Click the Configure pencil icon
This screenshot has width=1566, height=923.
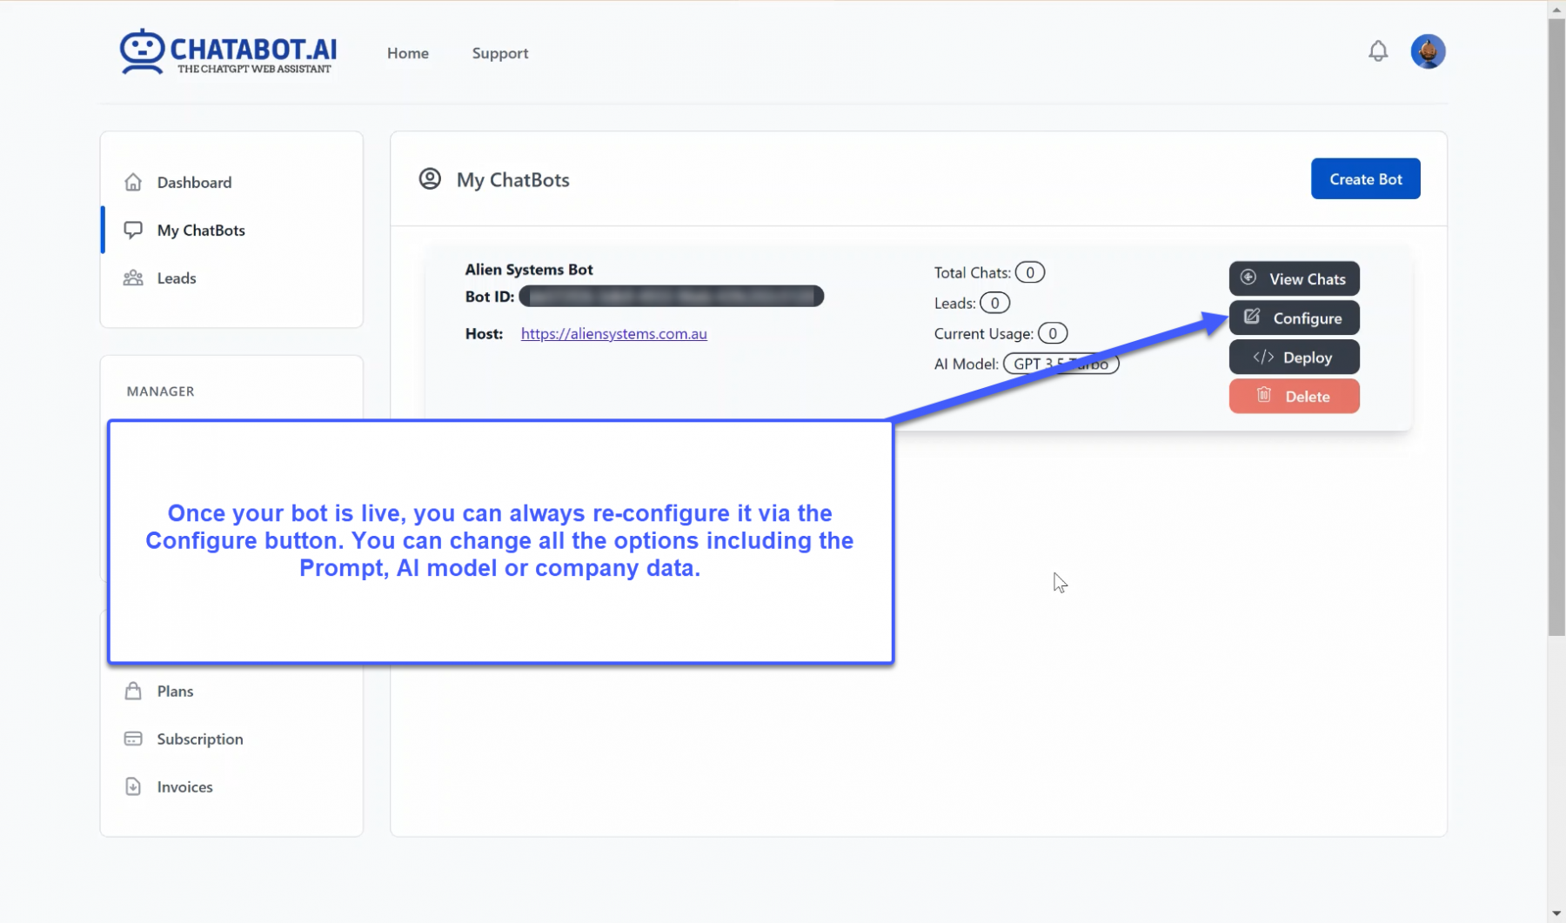pyautogui.click(x=1252, y=317)
